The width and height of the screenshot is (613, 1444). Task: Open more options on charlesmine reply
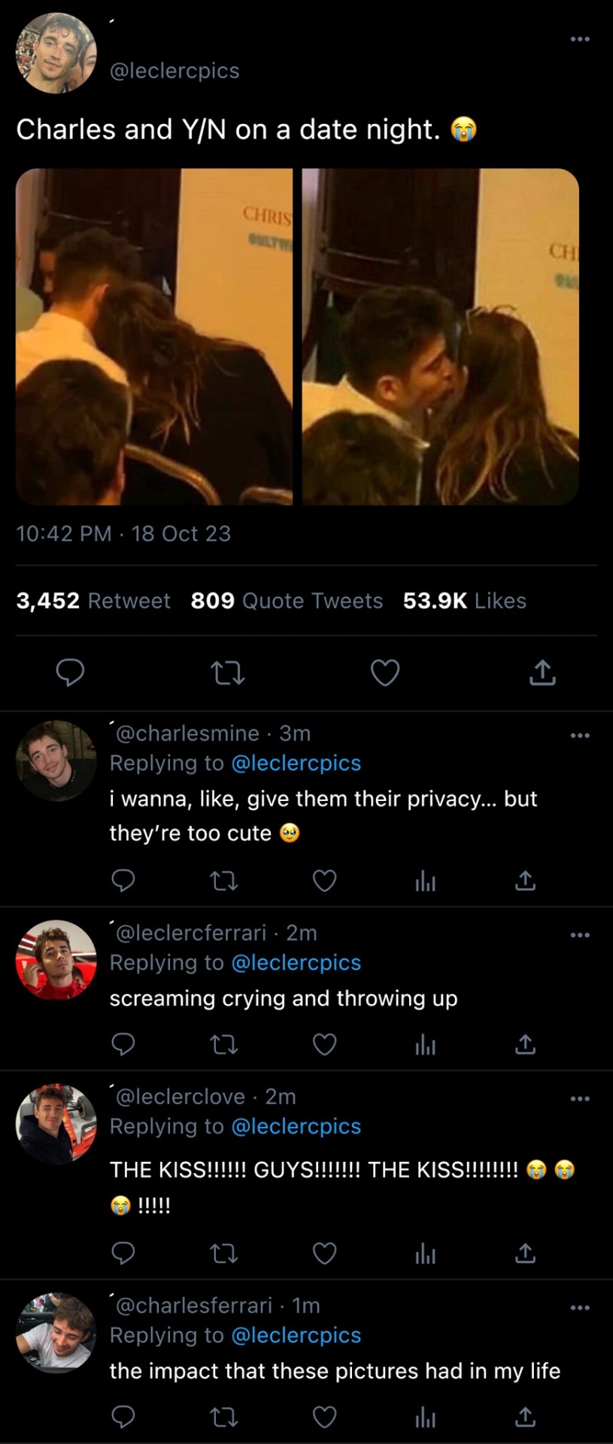(x=579, y=735)
